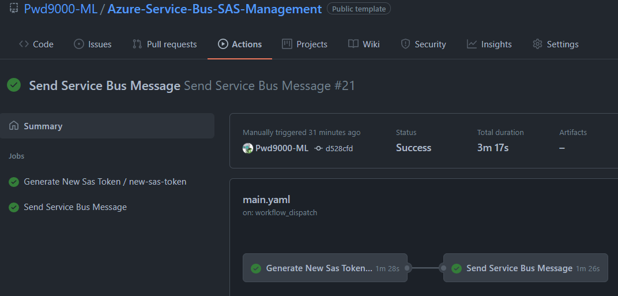Click the Generate New Sas Token graph node
618x296 pixels.
pyautogui.click(x=325, y=268)
